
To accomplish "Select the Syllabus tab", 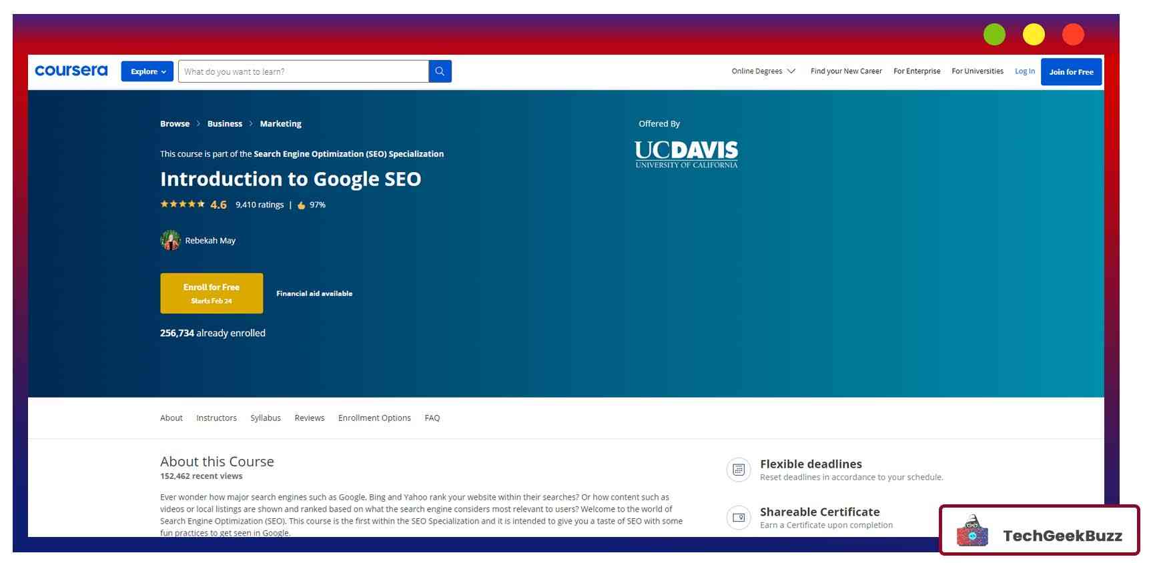I will 266,418.
